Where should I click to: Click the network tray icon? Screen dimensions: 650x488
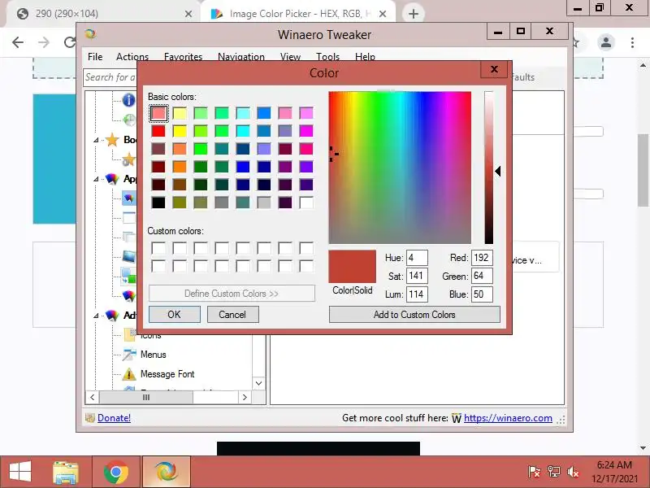click(553, 472)
